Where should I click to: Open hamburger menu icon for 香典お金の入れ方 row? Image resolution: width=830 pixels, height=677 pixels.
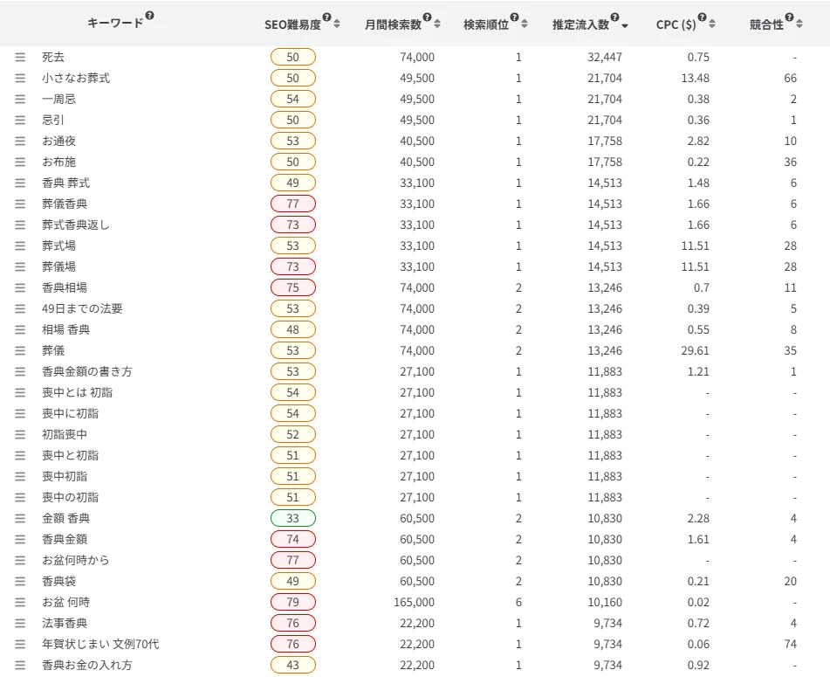tap(20, 666)
